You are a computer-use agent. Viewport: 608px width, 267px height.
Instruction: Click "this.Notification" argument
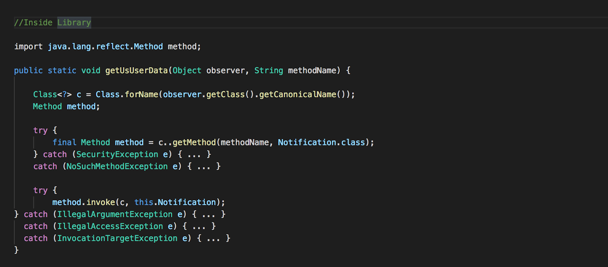coord(175,202)
